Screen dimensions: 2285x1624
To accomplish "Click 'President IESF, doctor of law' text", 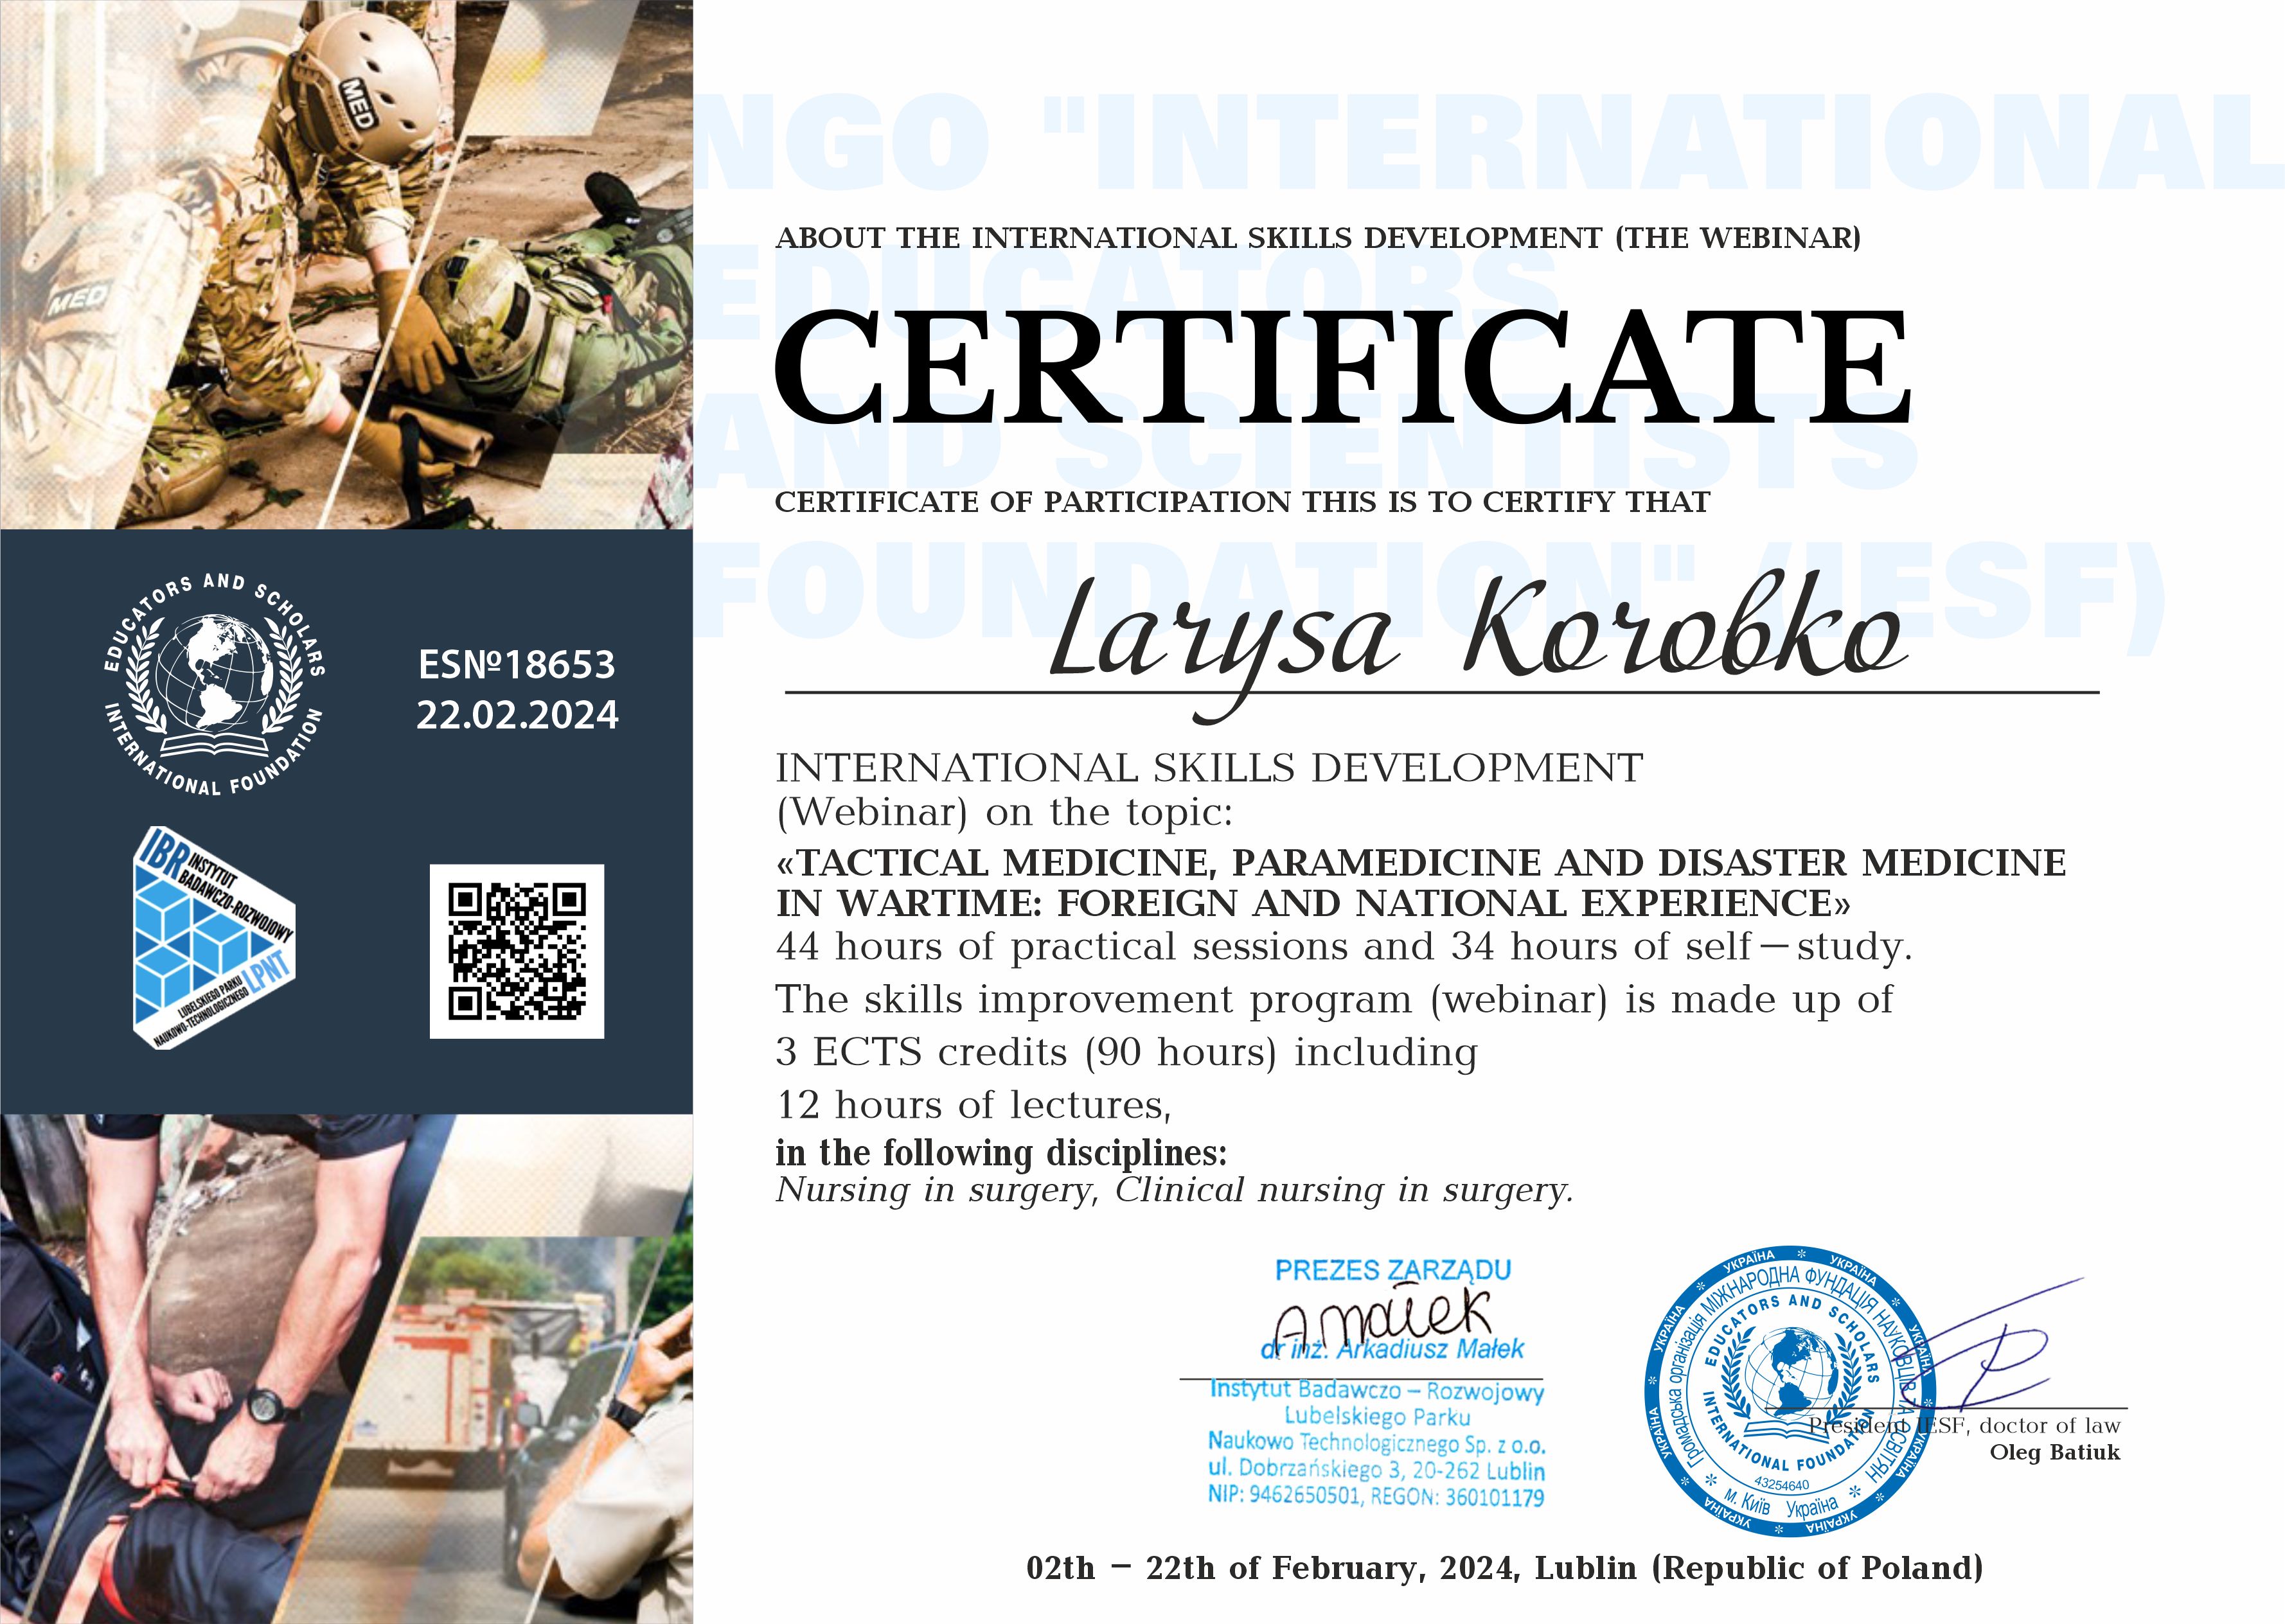I will click(x=1965, y=1426).
